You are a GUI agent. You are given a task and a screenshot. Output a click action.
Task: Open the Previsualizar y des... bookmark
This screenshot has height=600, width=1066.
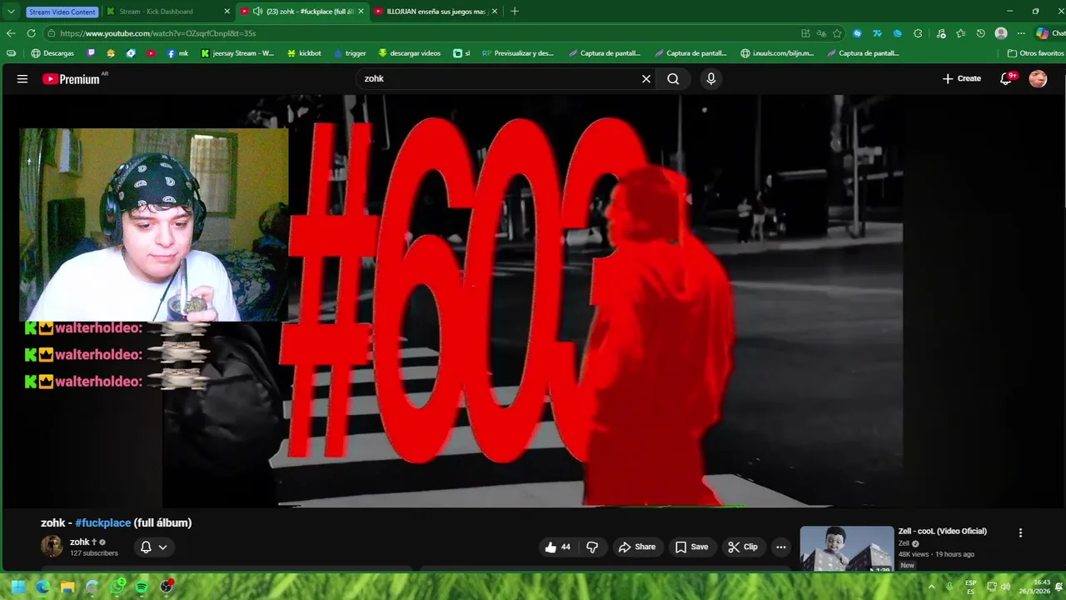[517, 53]
